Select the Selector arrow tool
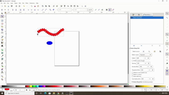Viewport: 169px width, 95px height. click(2, 13)
